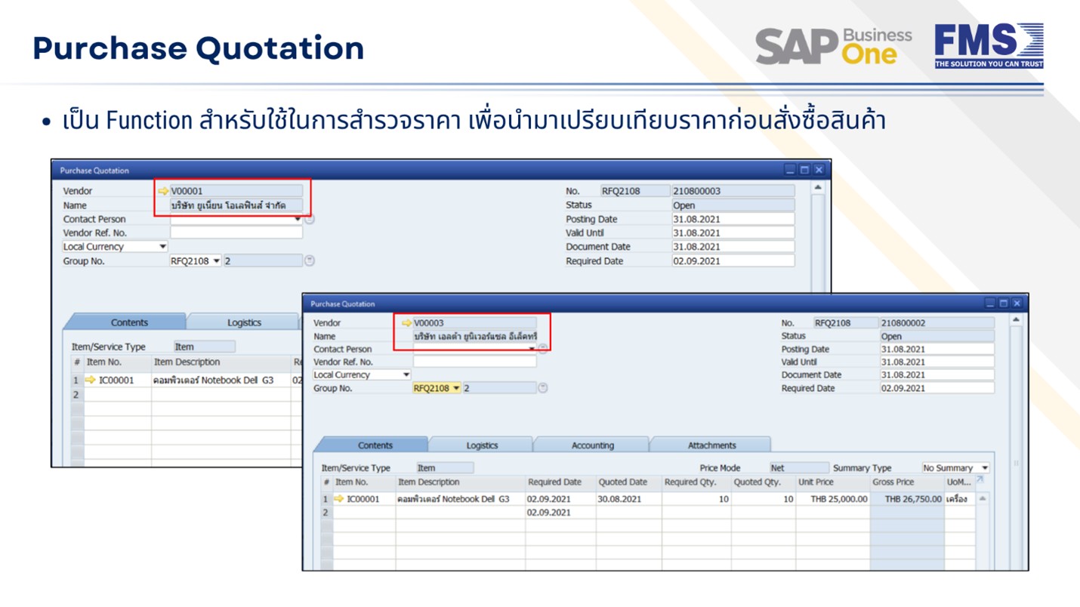The height and width of the screenshot is (607, 1080).
Task: Click the FMS company logo
Action: click(988, 46)
